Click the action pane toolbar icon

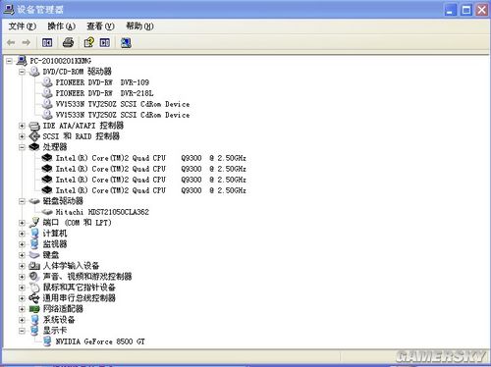105,42
